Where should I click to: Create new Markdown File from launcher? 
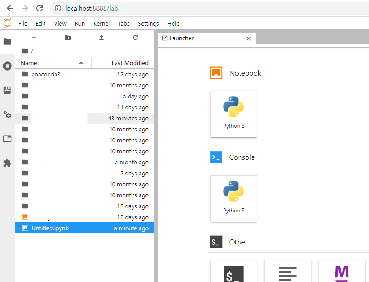point(342,271)
